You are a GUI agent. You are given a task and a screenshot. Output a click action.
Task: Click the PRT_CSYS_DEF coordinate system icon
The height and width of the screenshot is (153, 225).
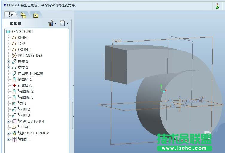[x=14, y=56]
